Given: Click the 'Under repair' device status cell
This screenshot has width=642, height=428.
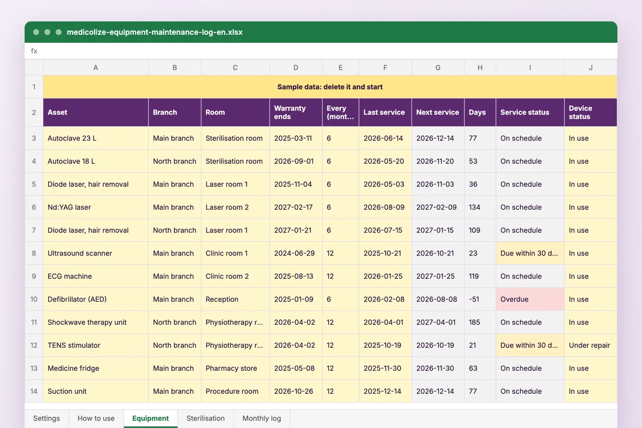Looking at the screenshot, I should tap(591, 345).
